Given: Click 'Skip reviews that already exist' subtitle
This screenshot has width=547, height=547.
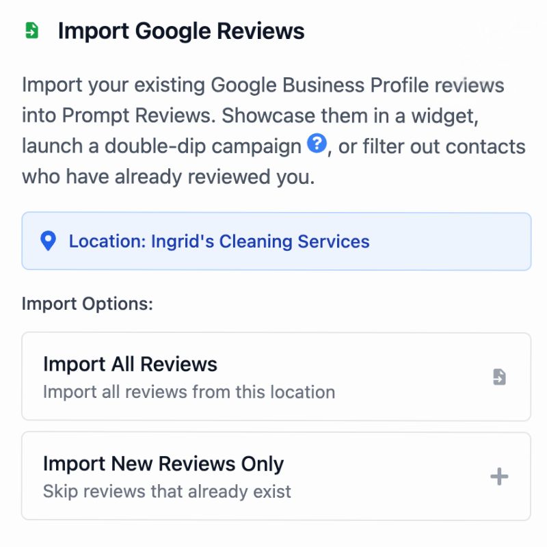Looking at the screenshot, I should 167,491.
